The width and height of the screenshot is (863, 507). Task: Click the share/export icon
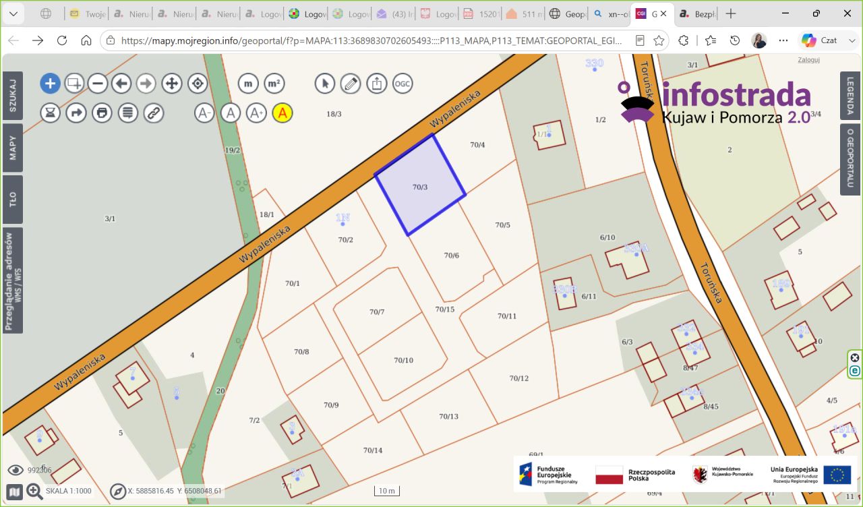click(377, 84)
